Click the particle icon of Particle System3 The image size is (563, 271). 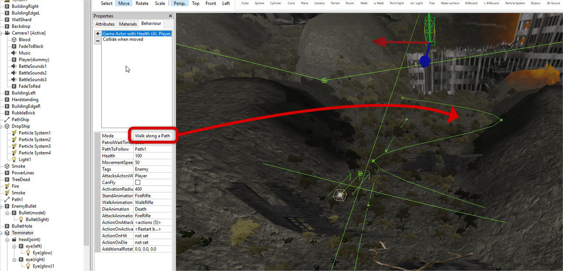[14, 146]
